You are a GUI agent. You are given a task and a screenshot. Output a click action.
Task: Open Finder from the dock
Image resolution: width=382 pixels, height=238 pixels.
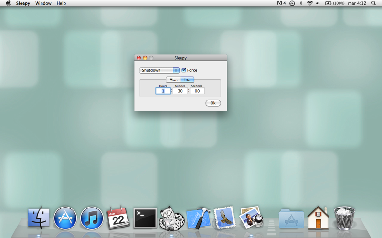39,218
